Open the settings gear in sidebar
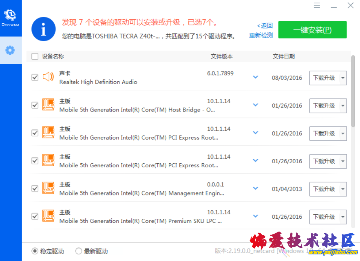This screenshot has height=261, width=360. pyautogui.click(x=10, y=50)
